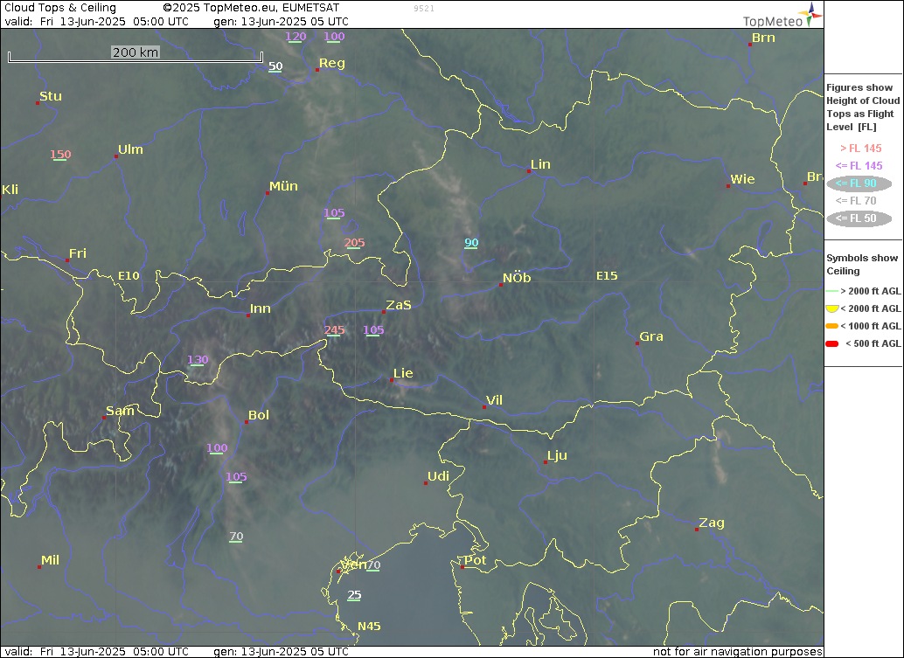
Task: Click the red marker for Mün
Action: click(x=268, y=193)
